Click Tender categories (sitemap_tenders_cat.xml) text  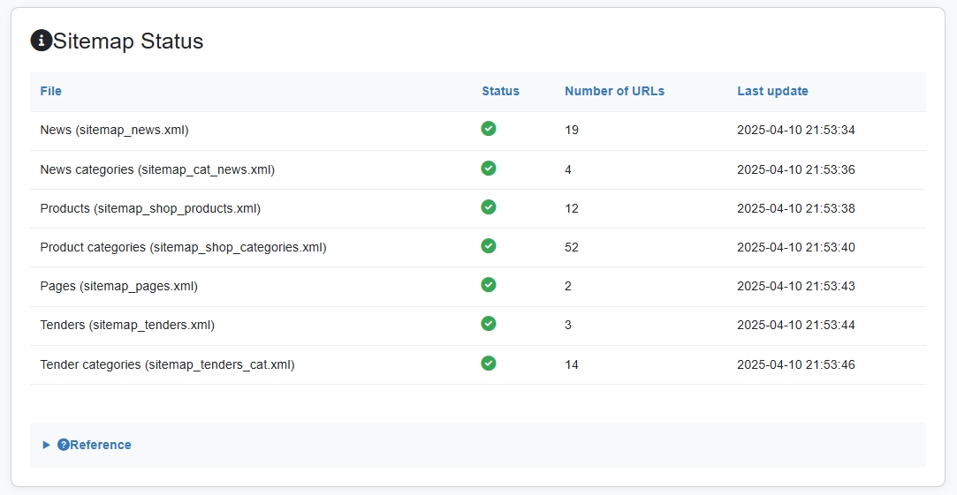tap(167, 364)
